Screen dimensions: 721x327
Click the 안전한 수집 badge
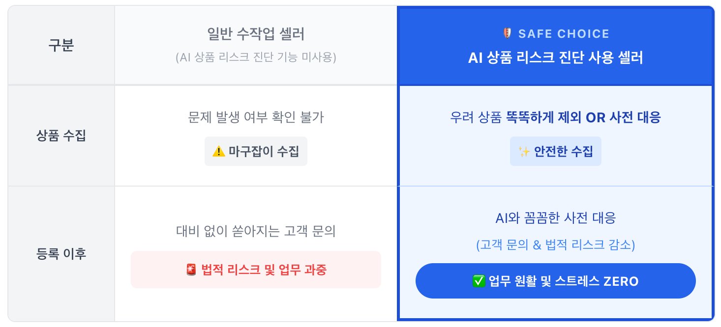click(x=555, y=151)
